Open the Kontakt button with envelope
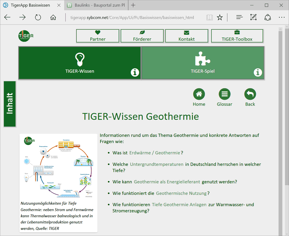 click(186, 36)
